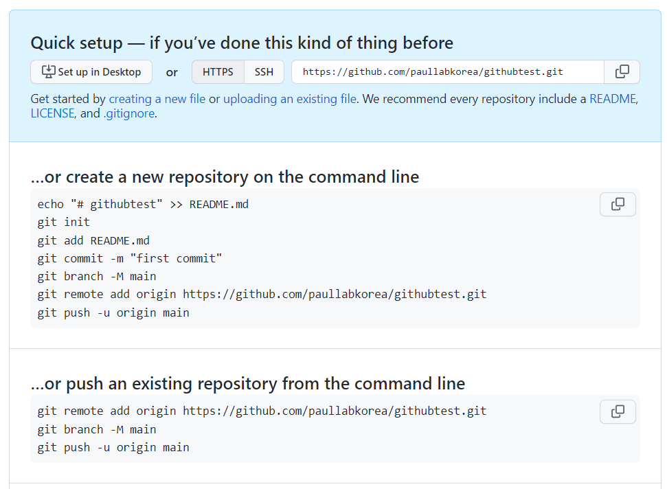Click the create a new repository heading
667x489 pixels.
click(225, 177)
